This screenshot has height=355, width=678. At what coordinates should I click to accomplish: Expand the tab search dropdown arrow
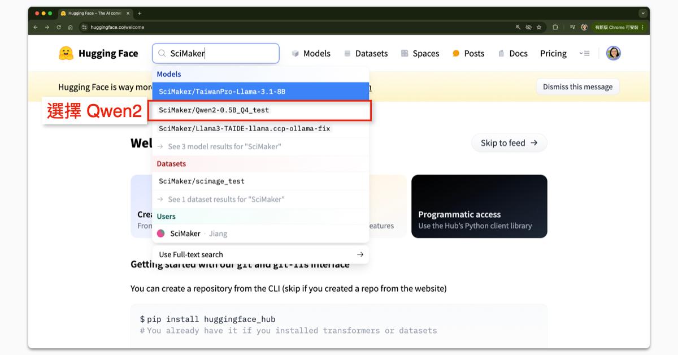(643, 13)
